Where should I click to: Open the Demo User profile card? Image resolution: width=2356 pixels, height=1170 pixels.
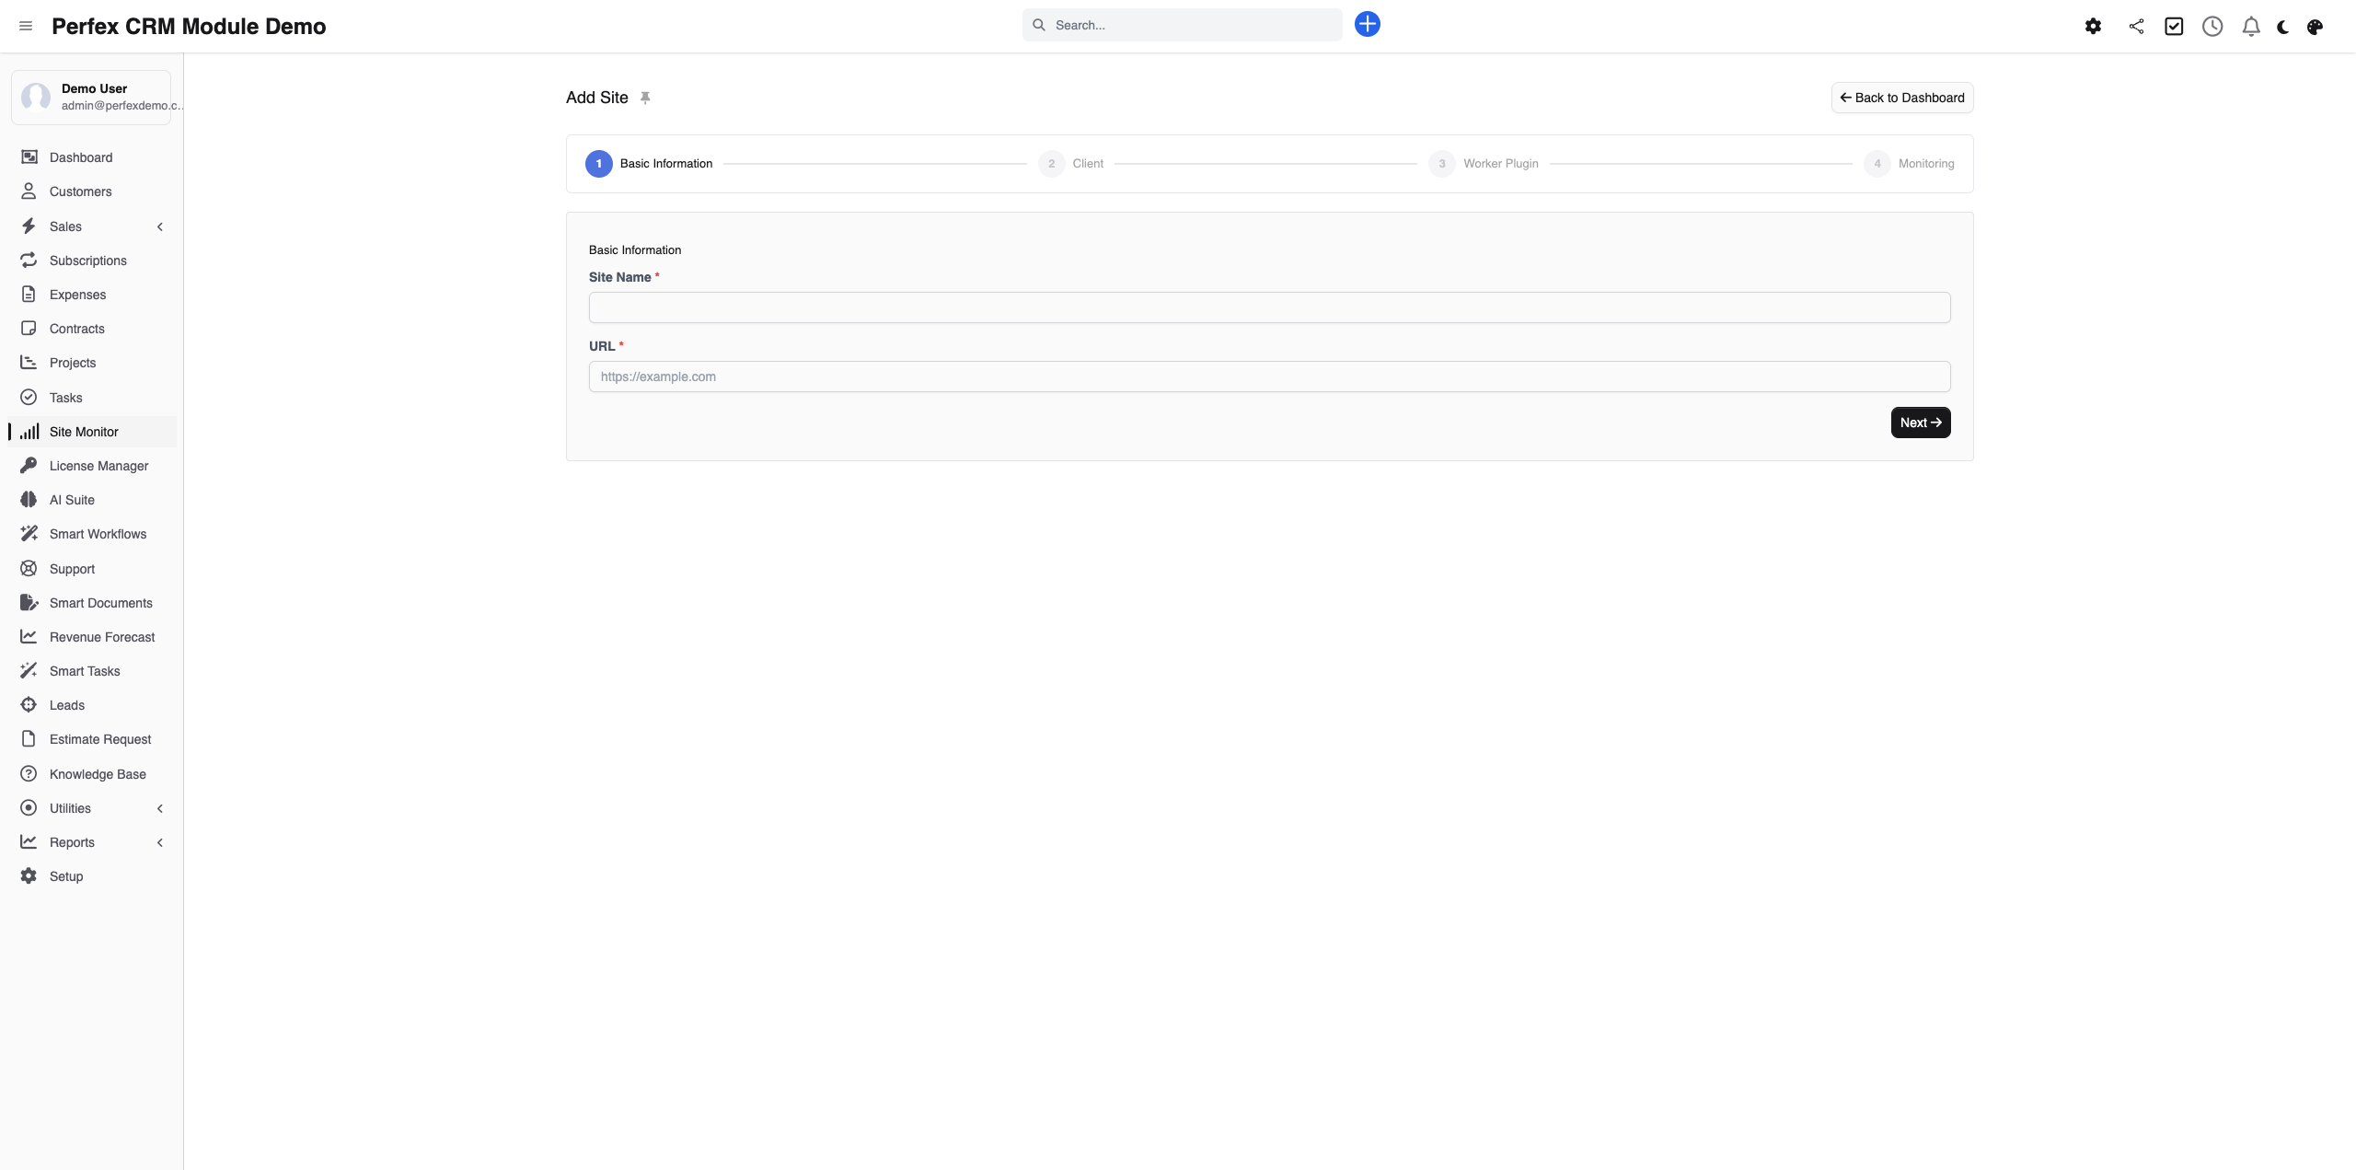coord(91,97)
